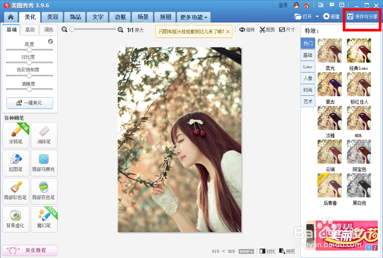Click the 裁剪 crop tool

[267, 30]
